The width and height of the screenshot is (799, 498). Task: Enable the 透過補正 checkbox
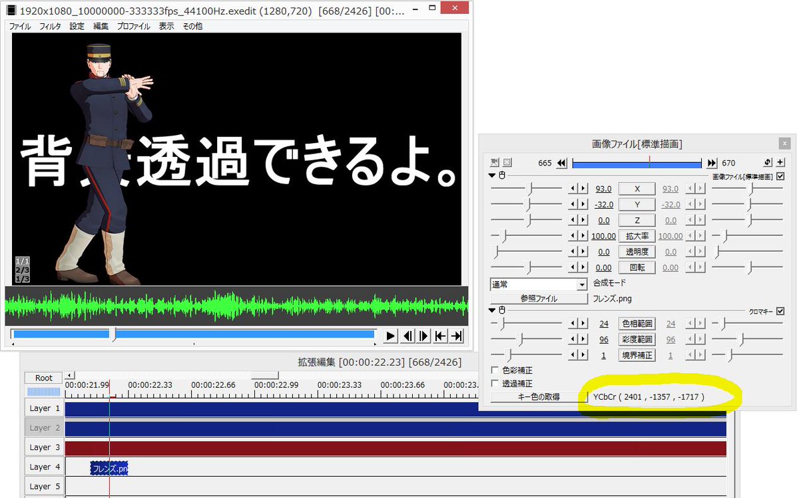coord(494,384)
